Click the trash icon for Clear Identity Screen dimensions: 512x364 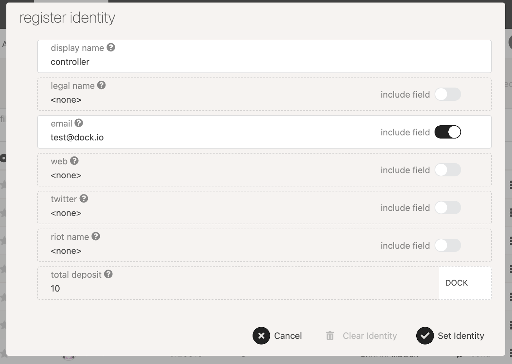(330, 336)
